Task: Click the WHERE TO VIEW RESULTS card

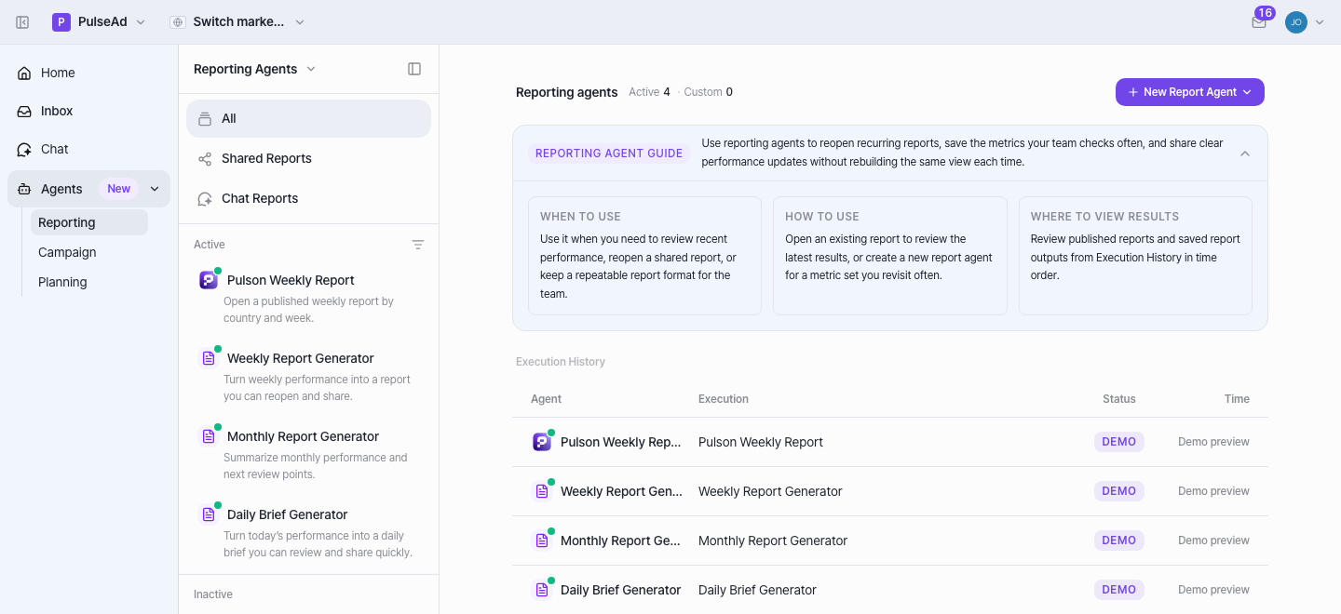Action: 1135,256
